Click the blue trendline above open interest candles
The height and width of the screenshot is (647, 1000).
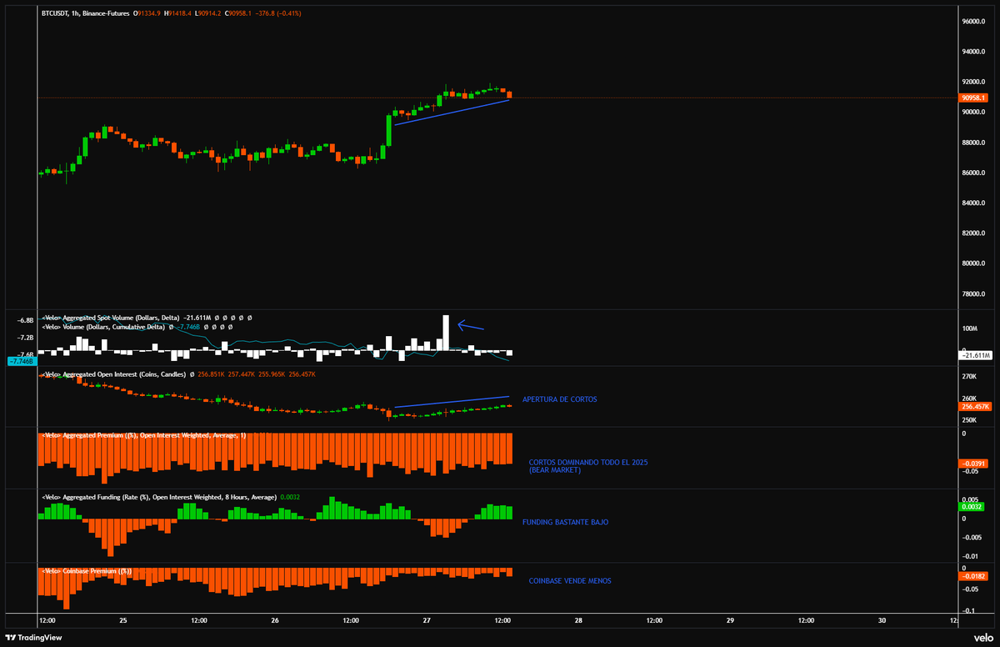(452, 402)
